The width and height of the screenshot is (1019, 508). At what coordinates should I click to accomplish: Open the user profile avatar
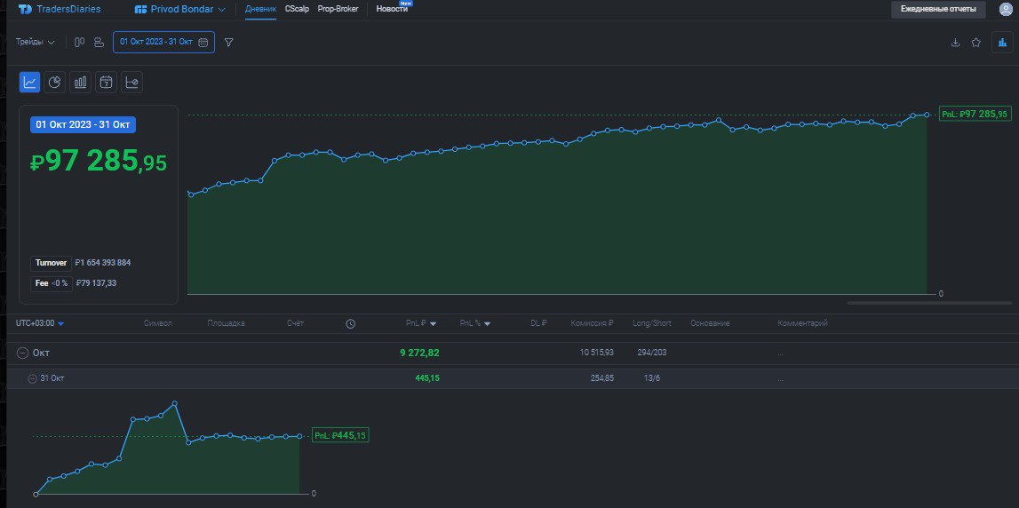(1006, 9)
